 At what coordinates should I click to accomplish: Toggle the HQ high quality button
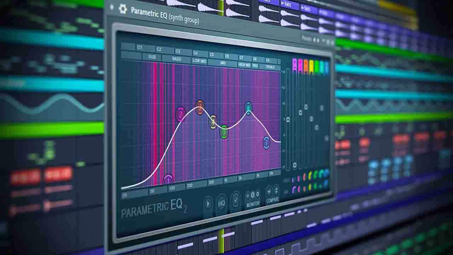coord(222,203)
